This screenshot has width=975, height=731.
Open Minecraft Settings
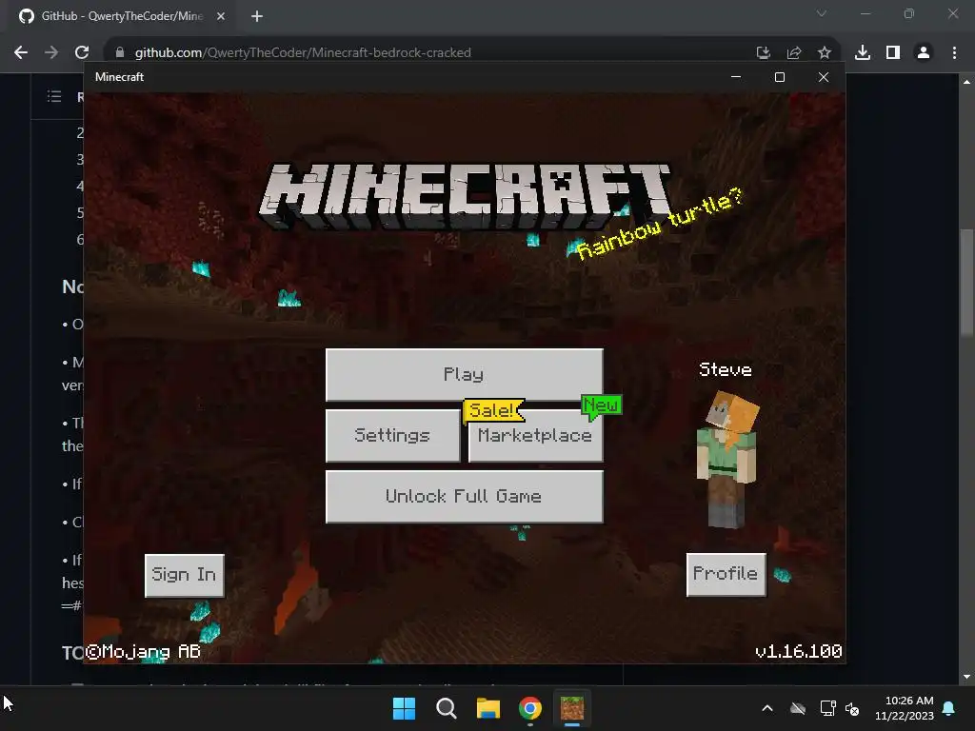click(x=392, y=435)
